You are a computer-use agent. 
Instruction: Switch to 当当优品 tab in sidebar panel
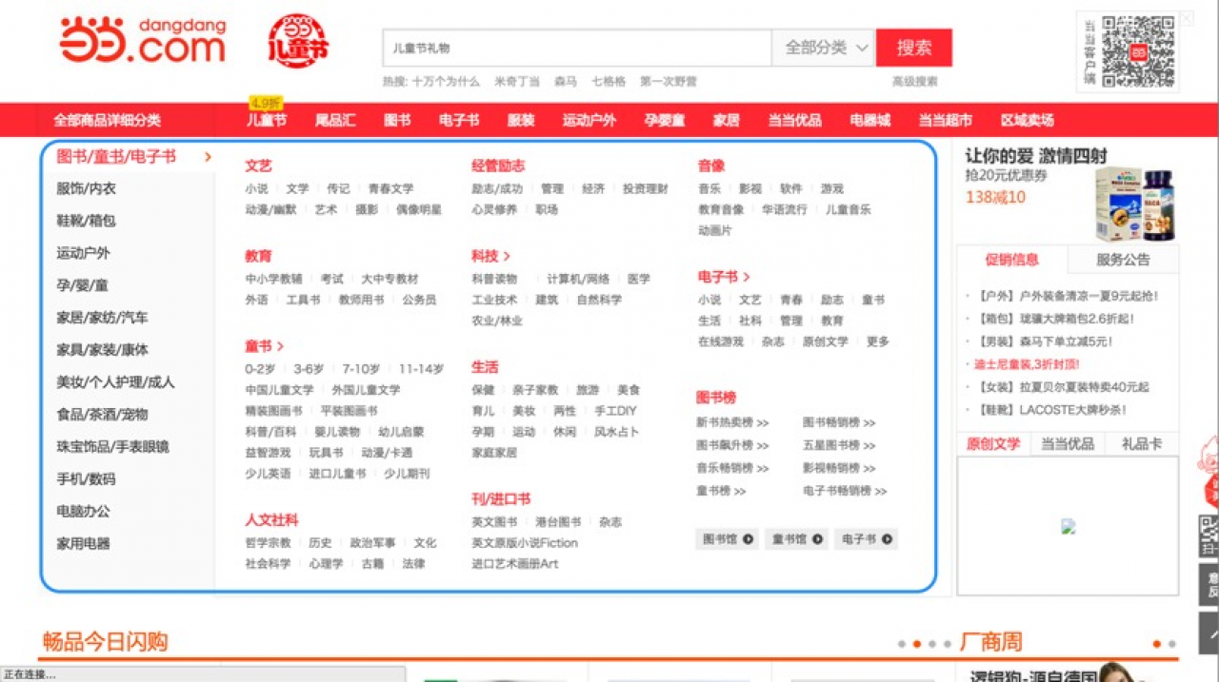1067,443
